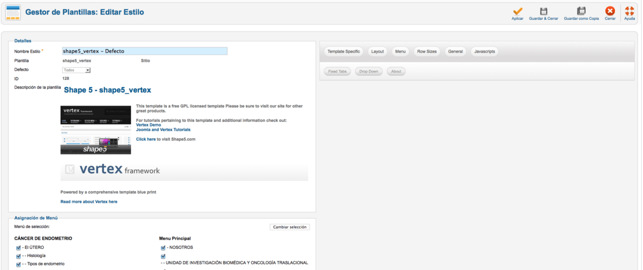This screenshot has width=643, height=270.
Task: Click the Shape 5 - shape5_vertex heading
Action: [108, 90]
